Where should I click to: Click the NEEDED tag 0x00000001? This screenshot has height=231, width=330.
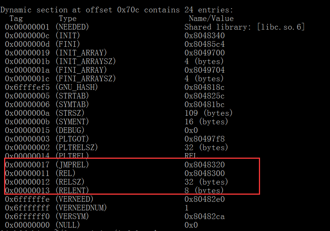27,27
